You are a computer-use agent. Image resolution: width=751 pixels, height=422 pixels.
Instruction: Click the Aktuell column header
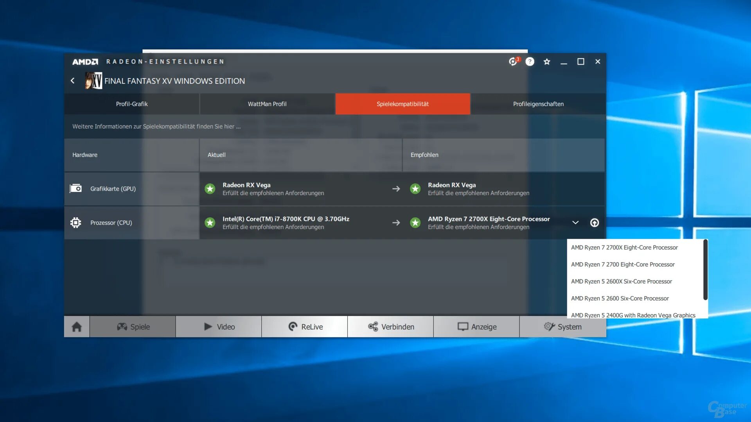(301, 155)
